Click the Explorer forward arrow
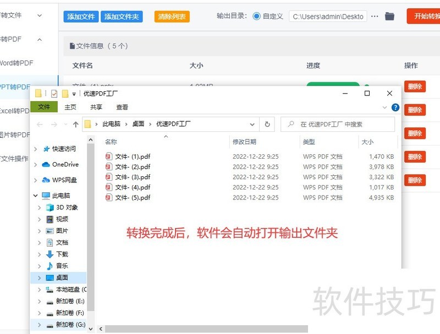440x334 pixels. (x=54, y=124)
